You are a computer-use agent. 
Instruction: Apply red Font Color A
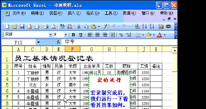coord(159,35)
